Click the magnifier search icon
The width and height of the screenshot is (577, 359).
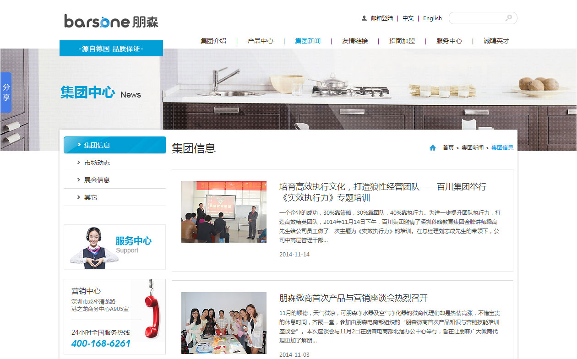(508, 18)
